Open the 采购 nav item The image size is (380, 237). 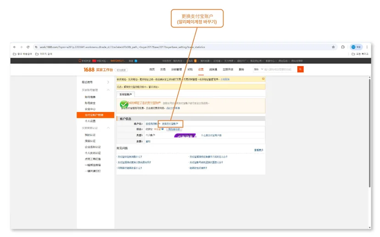pos(190,69)
